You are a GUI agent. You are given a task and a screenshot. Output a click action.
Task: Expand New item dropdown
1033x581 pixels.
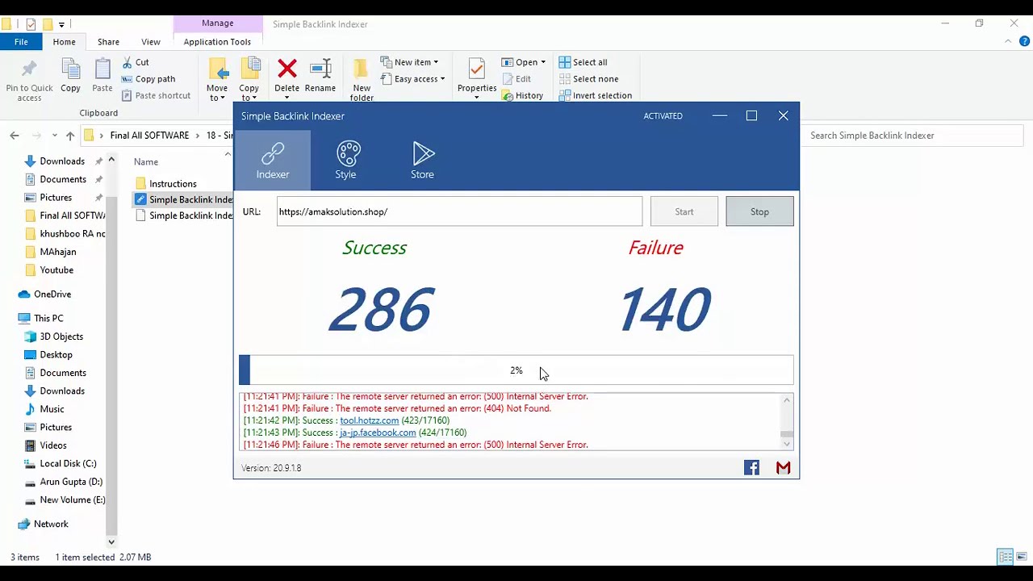pyautogui.click(x=436, y=62)
